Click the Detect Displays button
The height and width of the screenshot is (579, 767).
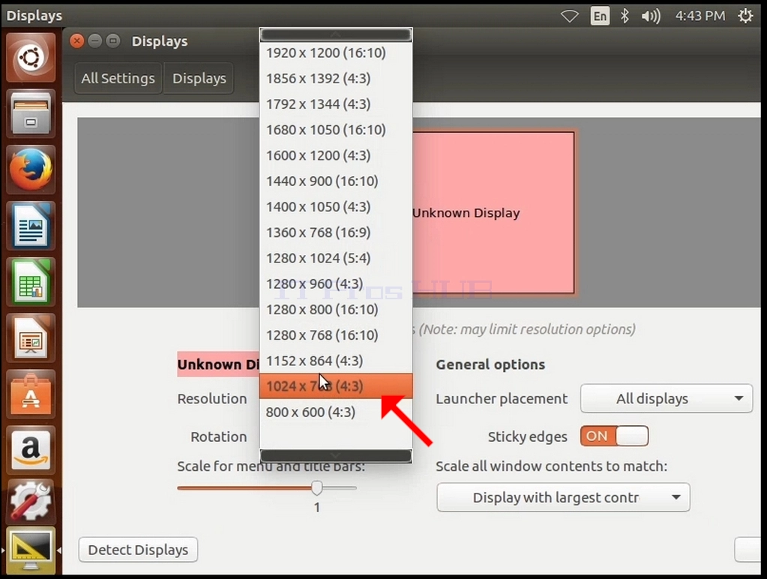138,550
